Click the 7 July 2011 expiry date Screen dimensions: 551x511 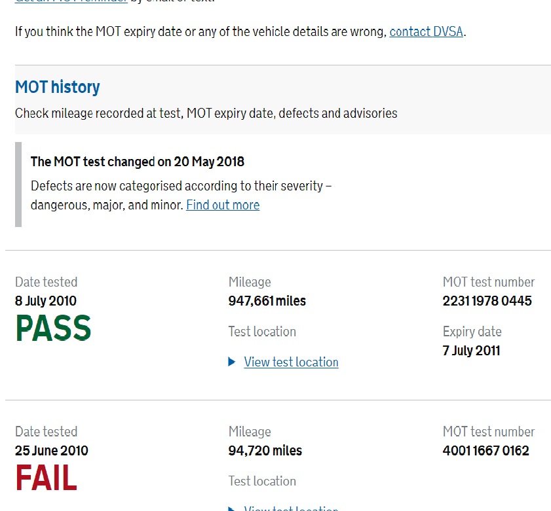click(x=471, y=350)
